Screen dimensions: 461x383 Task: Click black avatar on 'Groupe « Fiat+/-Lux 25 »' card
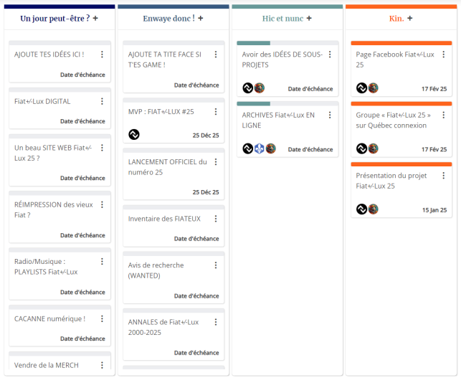pos(361,148)
